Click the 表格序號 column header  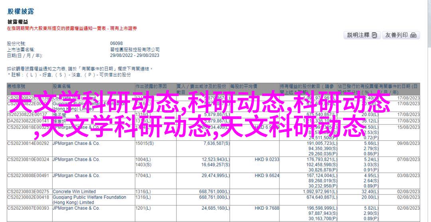(x=16, y=86)
